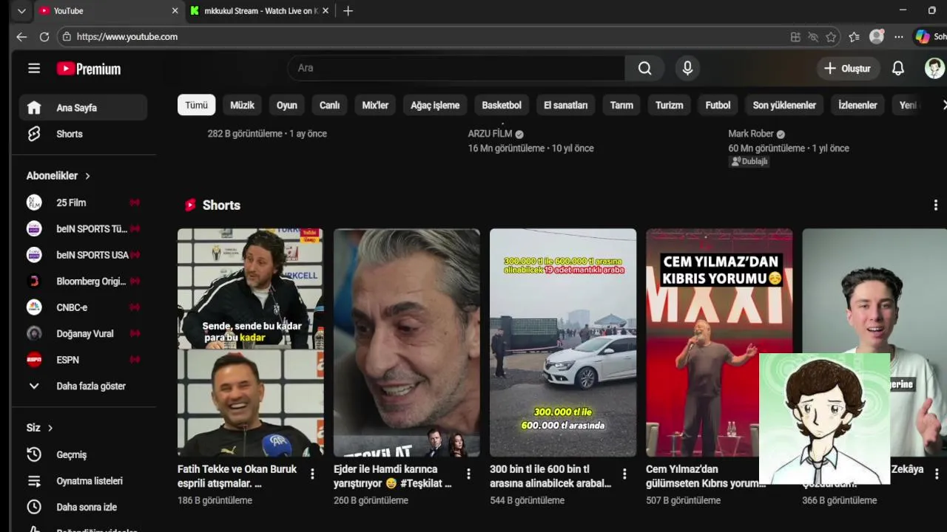Open browser profile icon in toolbar

click(877, 37)
